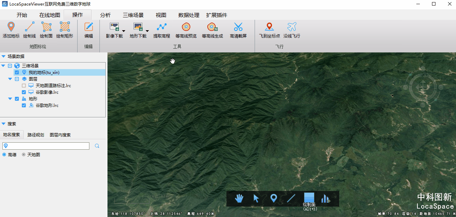Select the 谷歌影像.lrc layer name
Viewport: 456px width, 217px height.
[x=47, y=92]
